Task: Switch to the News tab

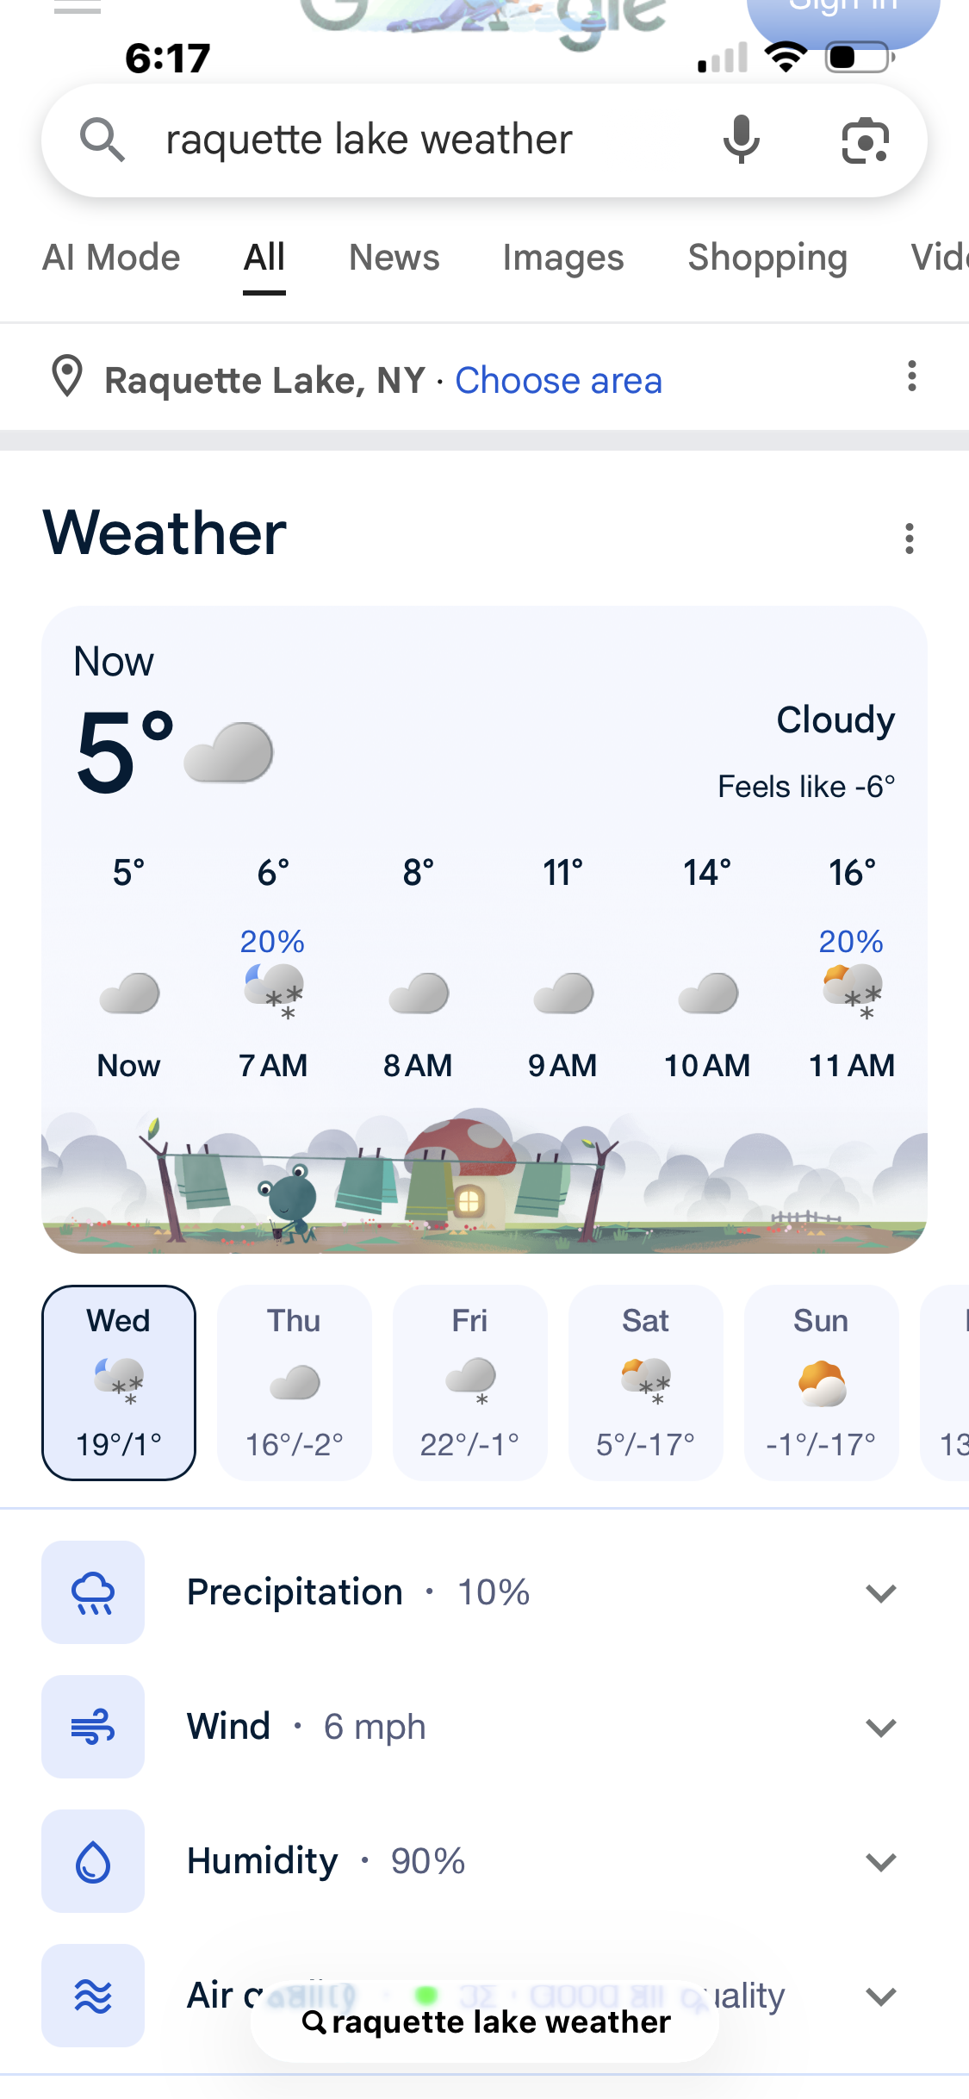Action: click(394, 258)
